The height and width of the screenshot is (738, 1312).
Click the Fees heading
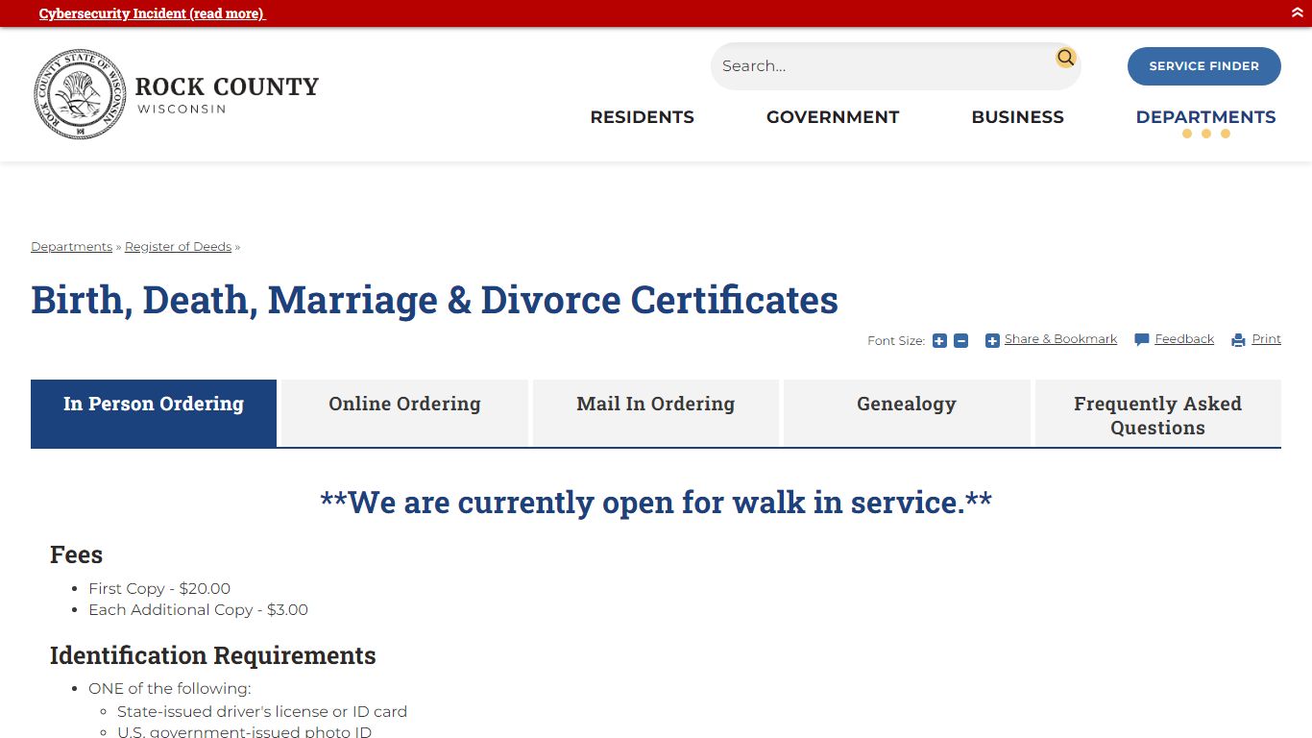76,554
